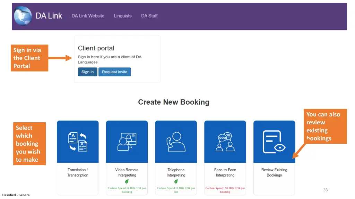Click 'Carbon Spend: 0.3KG CO2 per booking' text
355x199 pixels.
point(127,190)
